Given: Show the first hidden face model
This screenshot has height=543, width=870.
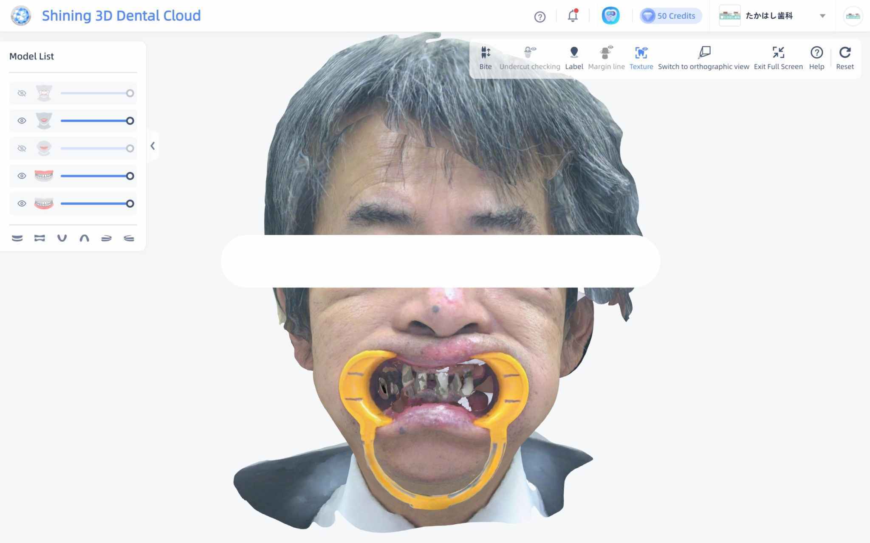Looking at the screenshot, I should 22,93.
